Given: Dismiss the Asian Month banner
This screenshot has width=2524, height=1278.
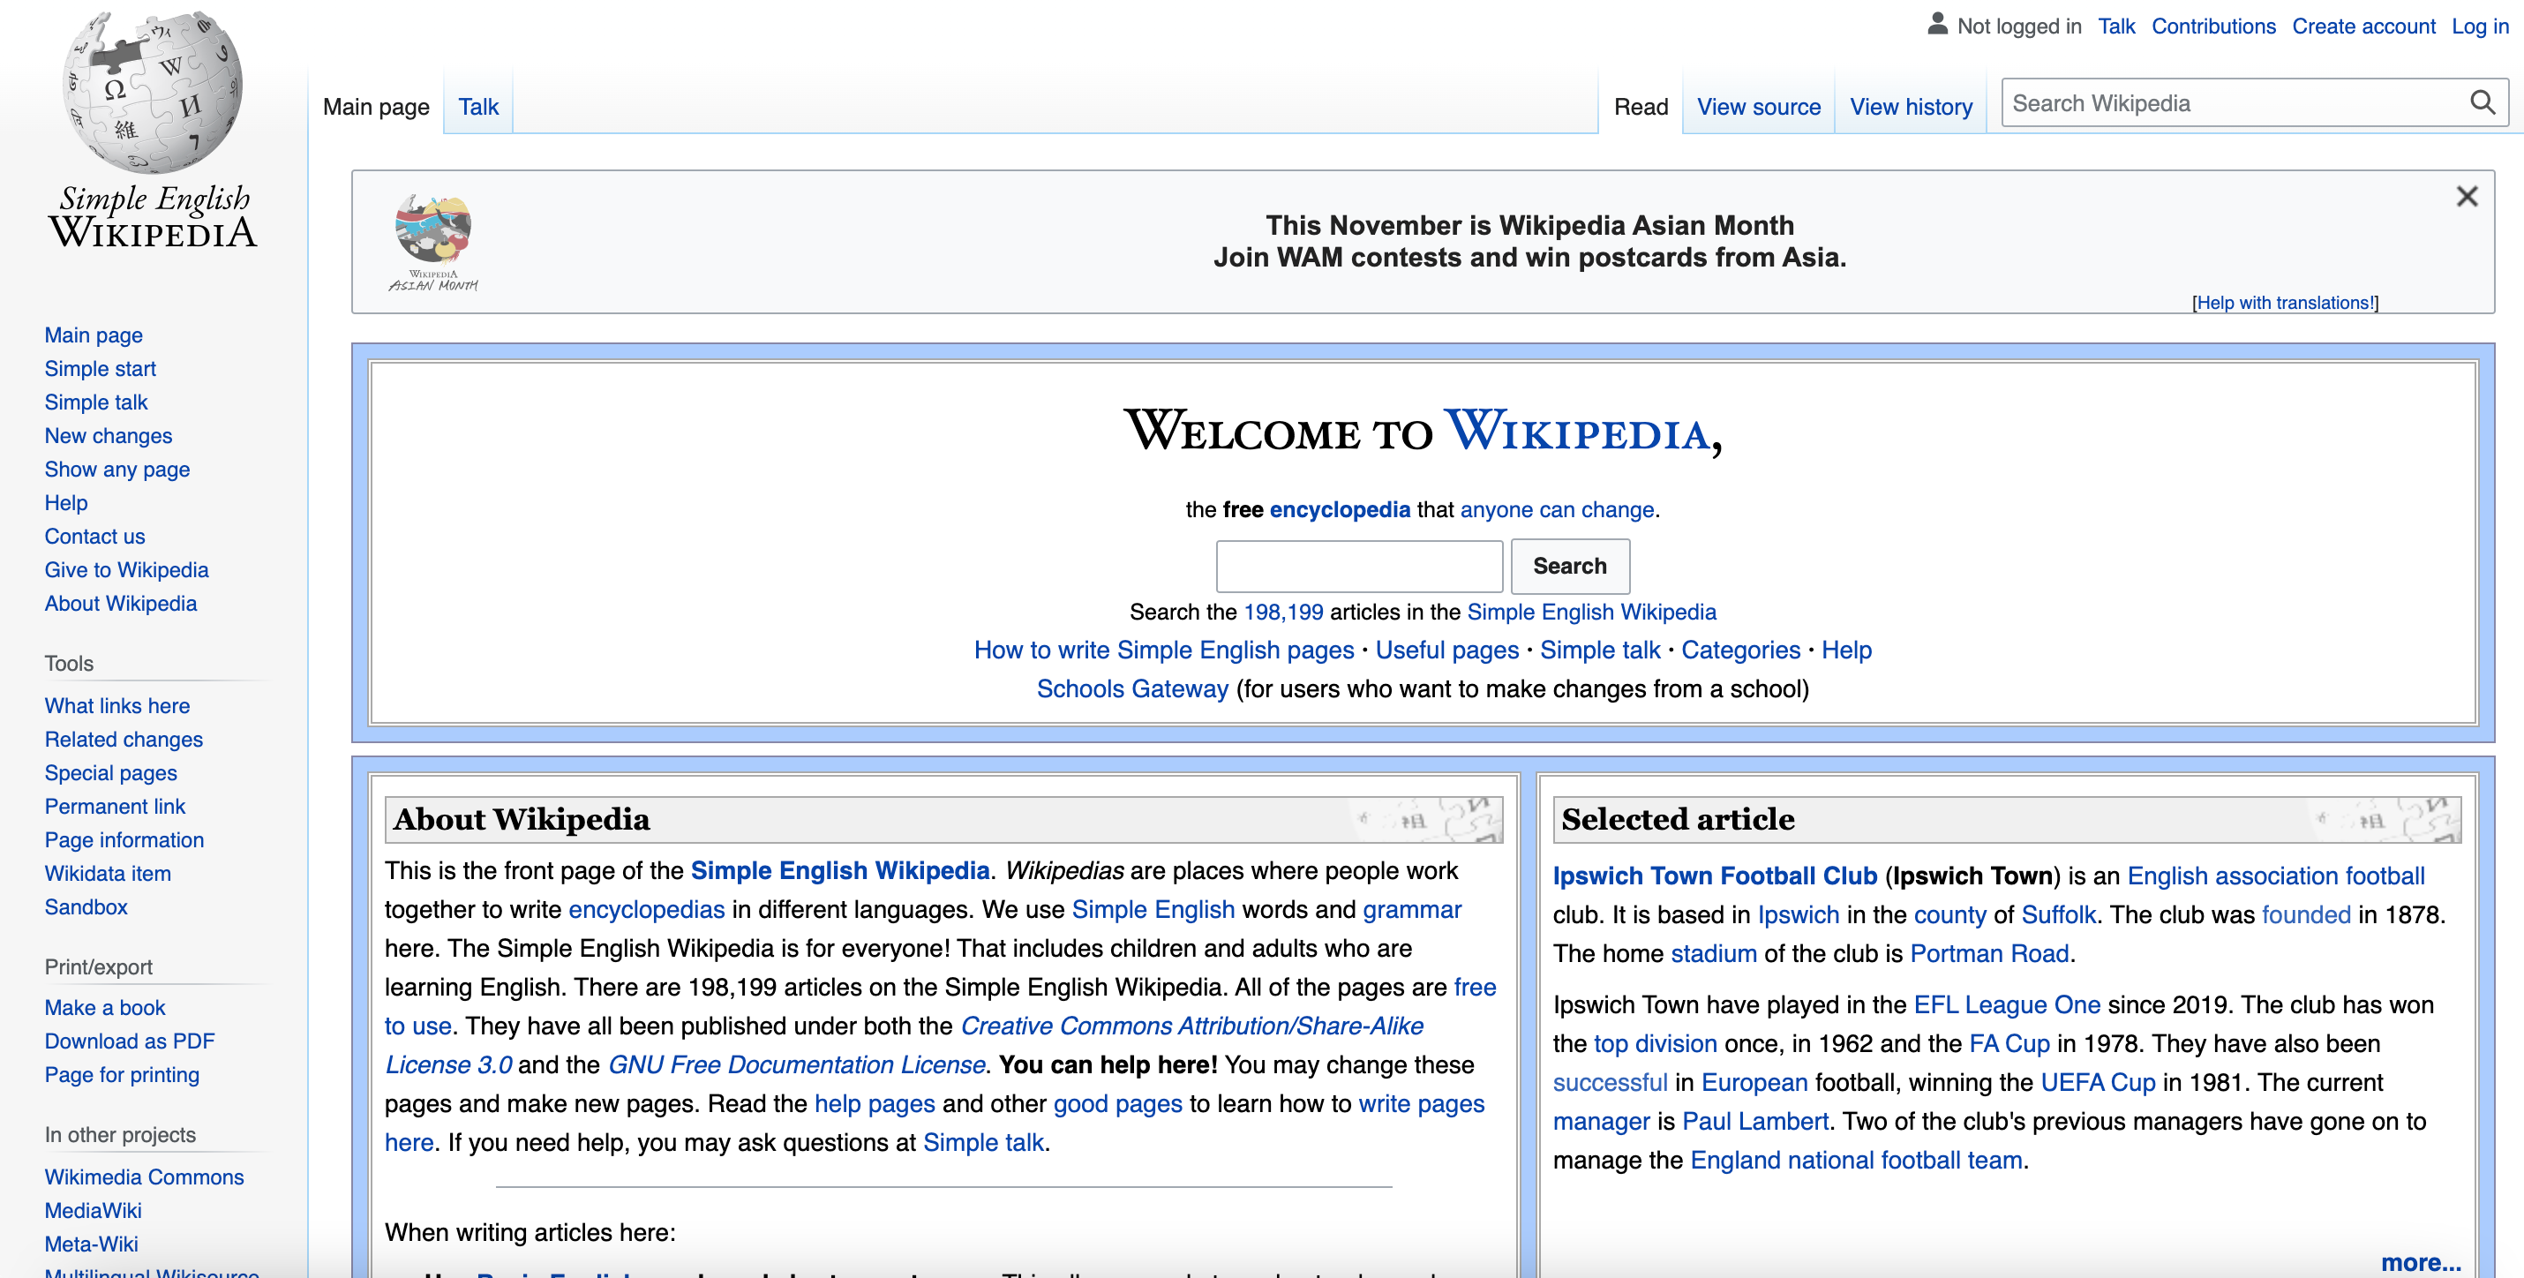Looking at the screenshot, I should (2466, 197).
